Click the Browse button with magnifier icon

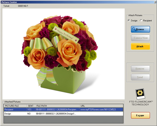(141, 29)
